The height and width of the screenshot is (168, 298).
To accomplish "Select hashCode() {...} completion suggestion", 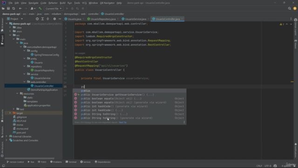I will 129,110.
